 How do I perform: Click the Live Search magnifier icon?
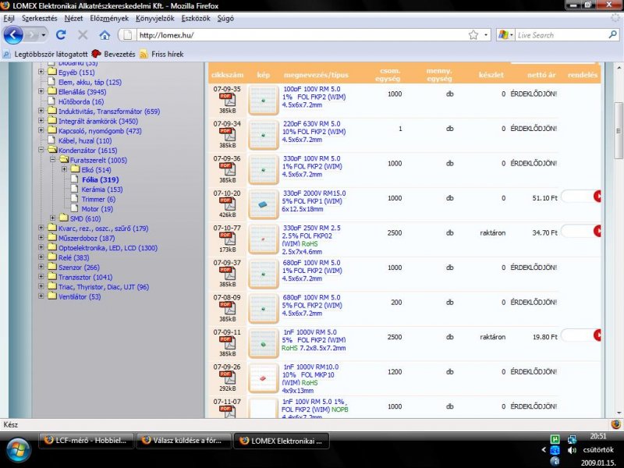tap(613, 35)
